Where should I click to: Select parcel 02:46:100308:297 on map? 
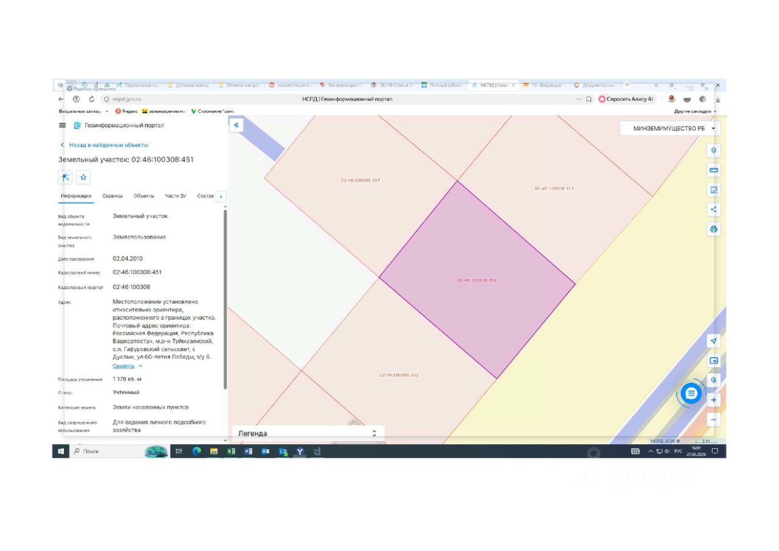[x=360, y=180]
